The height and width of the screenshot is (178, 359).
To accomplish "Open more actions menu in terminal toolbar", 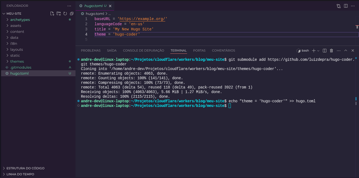I will coord(338,50).
